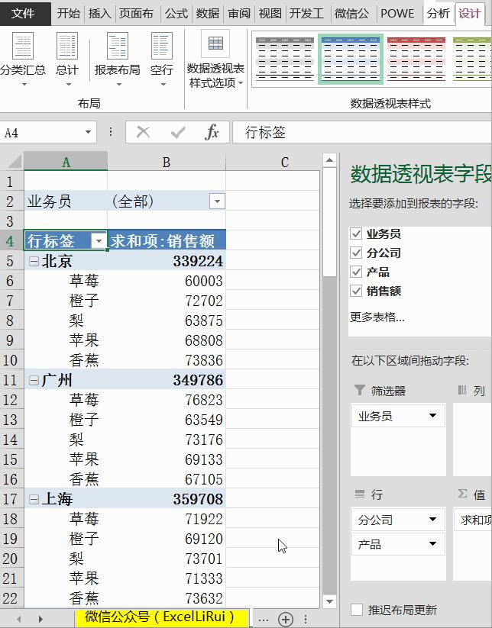Open the 业务员 (全部) filter dropdown
The image size is (492, 628).
click(217, 201)
